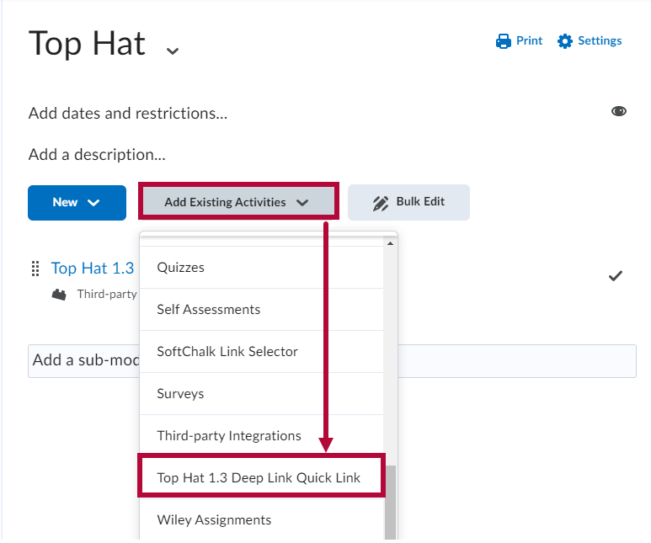Click Add a description link
Screen dimensions: 651x543
tap(97, 155)
